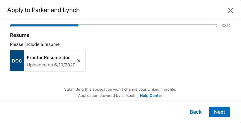Click 'Submitting this application won't change' notice
This screenshot has height=123, width=241.
[x=120, y=89]
